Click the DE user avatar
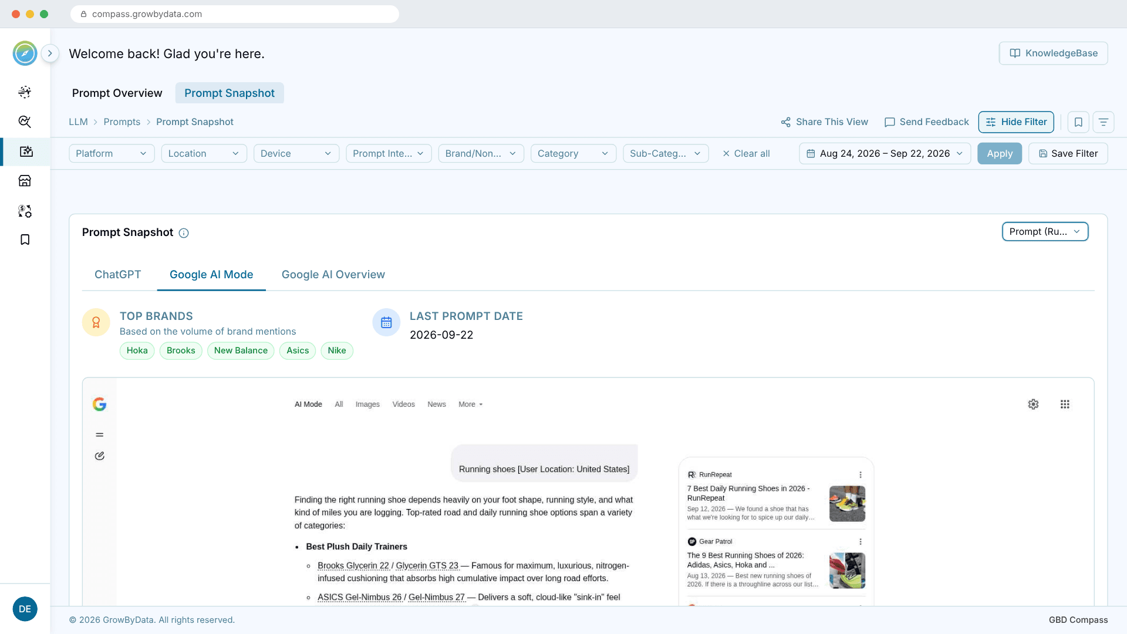 pos(25,609)
